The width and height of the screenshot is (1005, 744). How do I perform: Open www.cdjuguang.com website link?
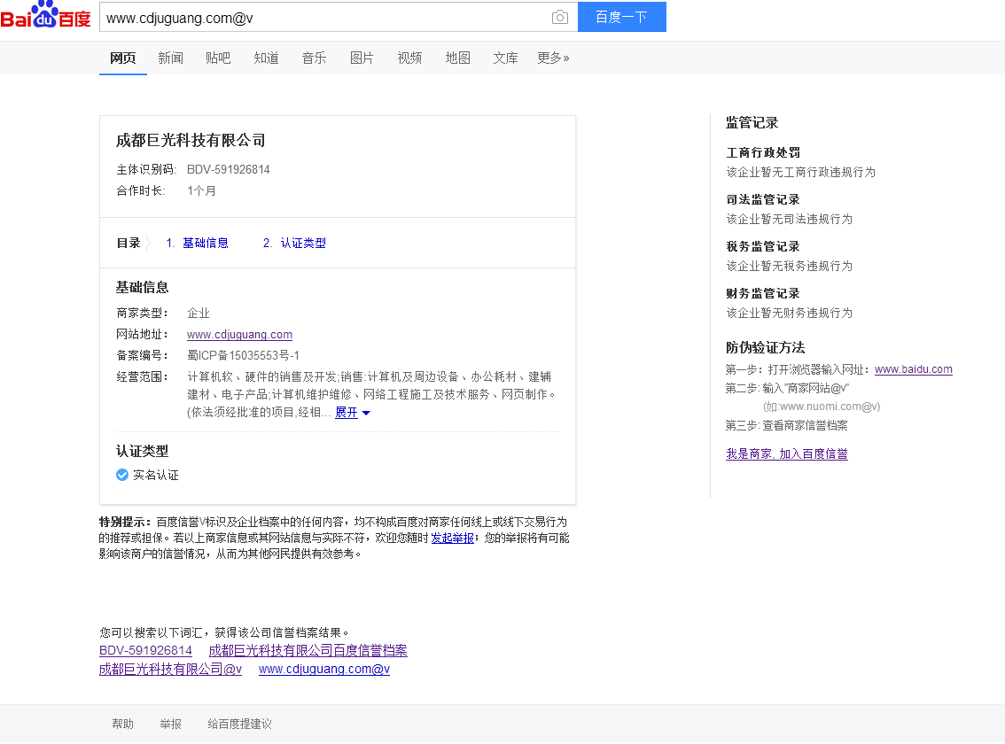click(239, 335)
